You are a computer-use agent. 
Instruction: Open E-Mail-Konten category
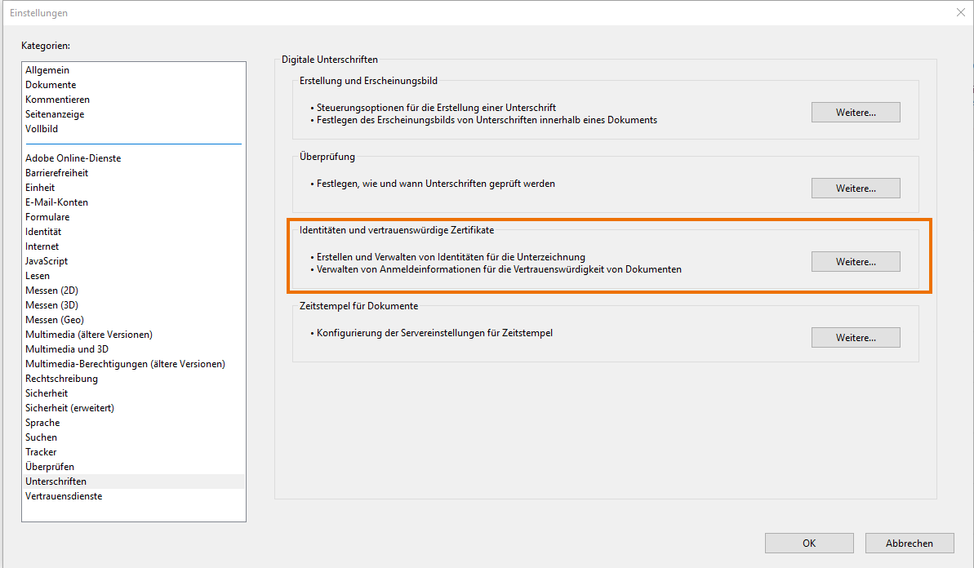56,202
